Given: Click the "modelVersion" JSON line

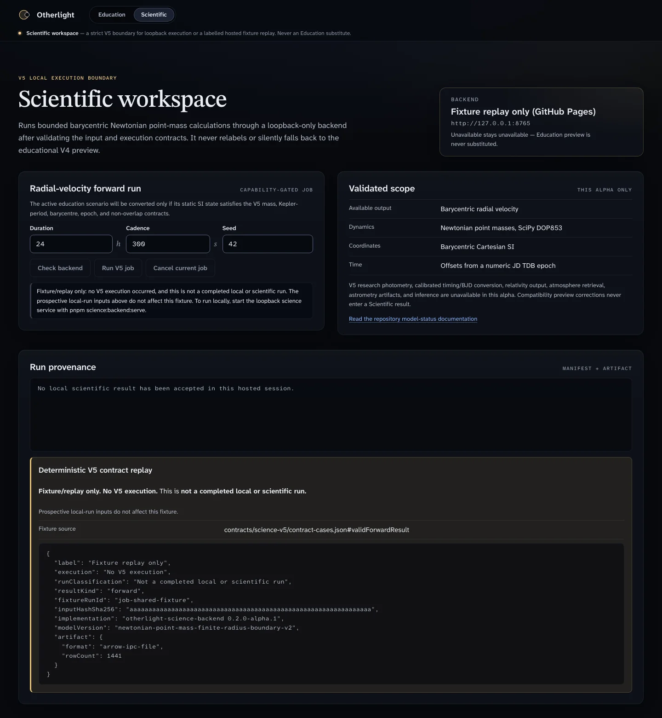Looking at the screenshot, I should [x=177, y=628].
